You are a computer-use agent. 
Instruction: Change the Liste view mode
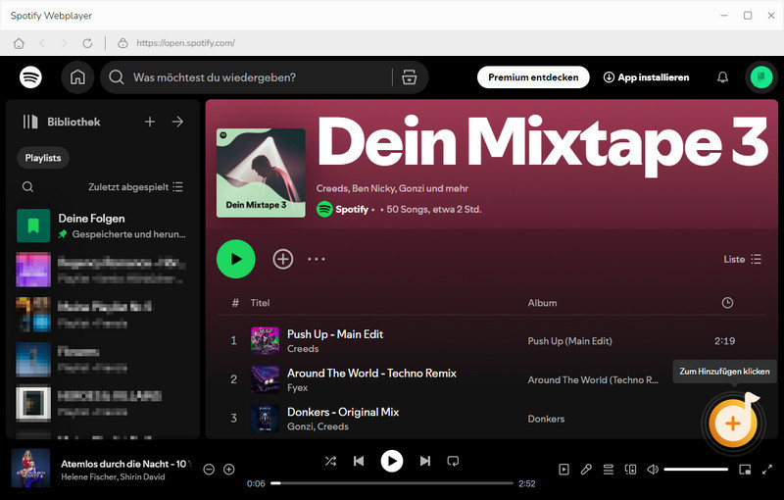(743, 259)
